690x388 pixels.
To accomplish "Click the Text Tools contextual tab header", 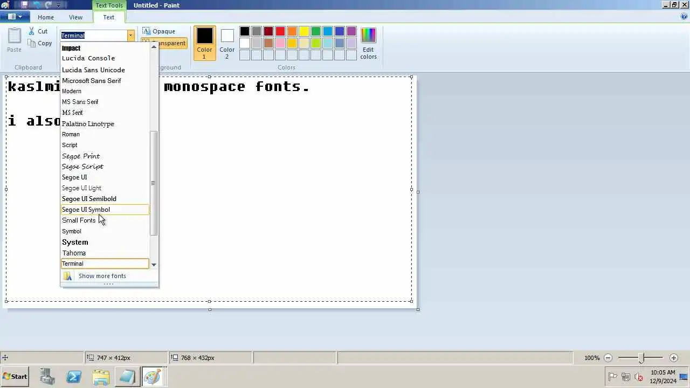I will click(x=109, y=5).
